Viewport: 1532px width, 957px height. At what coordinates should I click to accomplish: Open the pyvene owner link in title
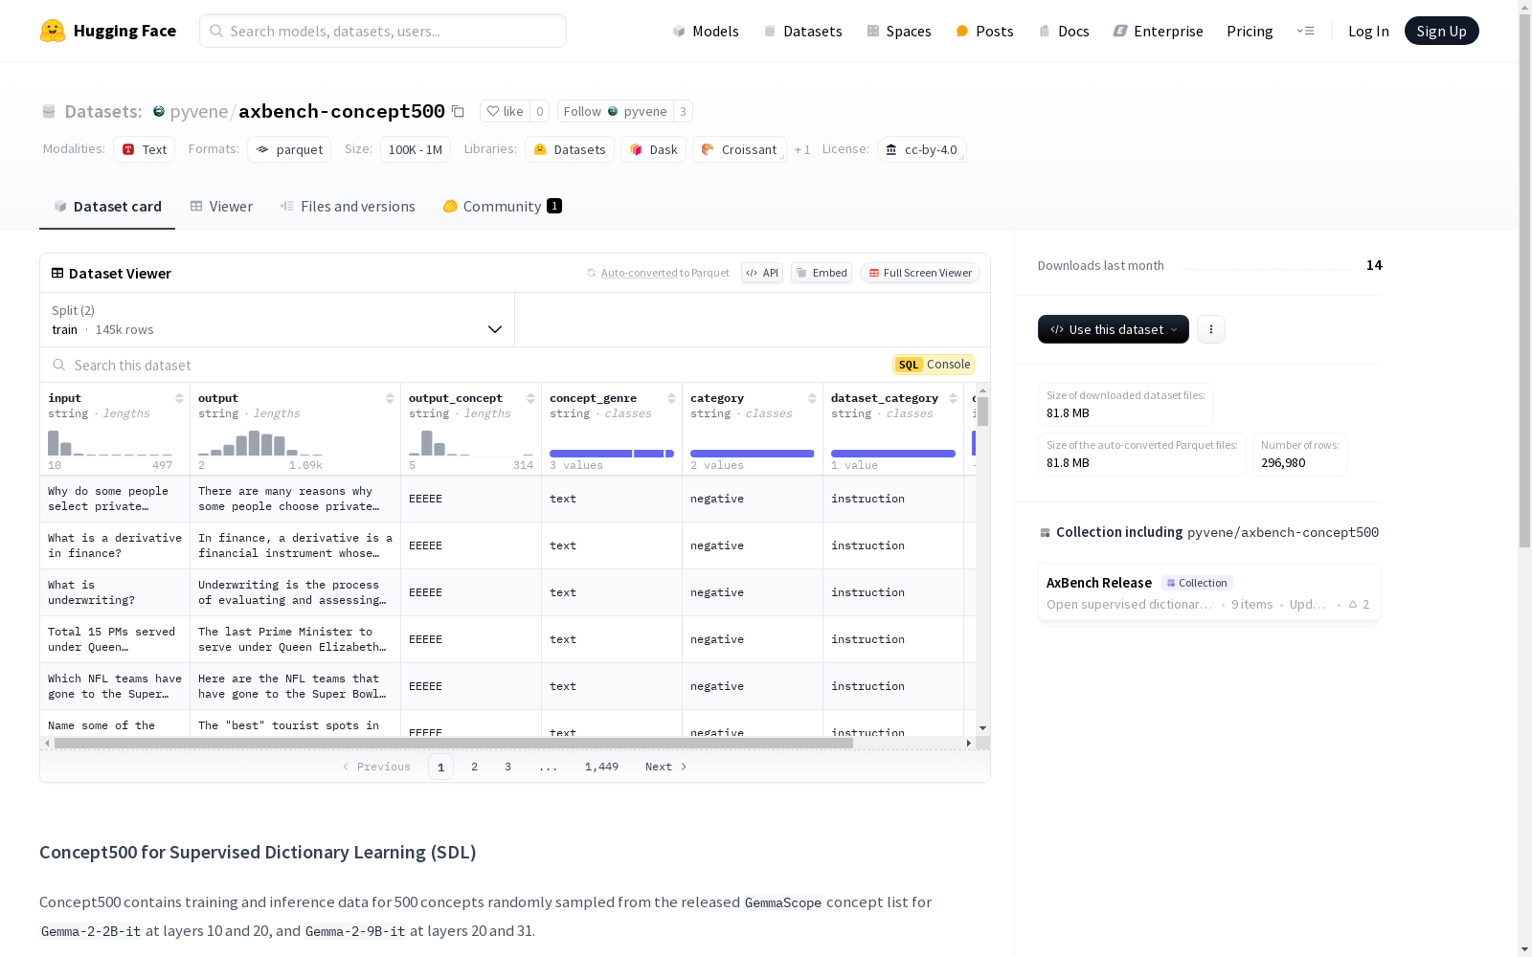pyautogui.click(x=199, y=111)
